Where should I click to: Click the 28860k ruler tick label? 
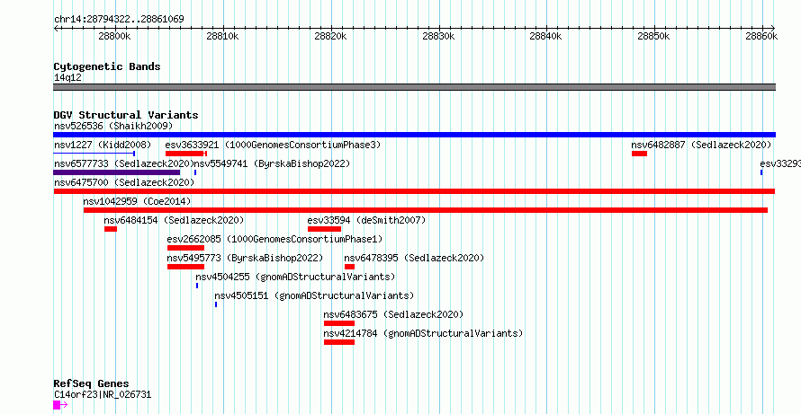tap(761, 36)
